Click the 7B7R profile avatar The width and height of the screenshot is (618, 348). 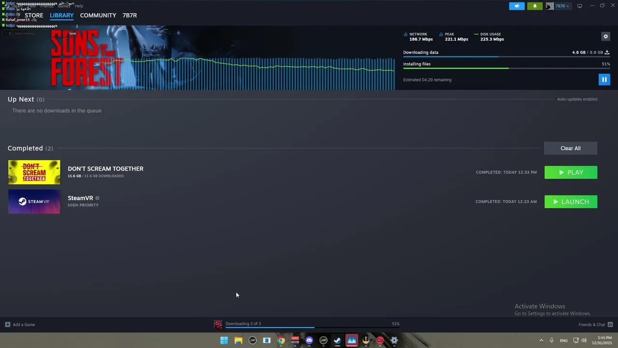click(549, 6)
